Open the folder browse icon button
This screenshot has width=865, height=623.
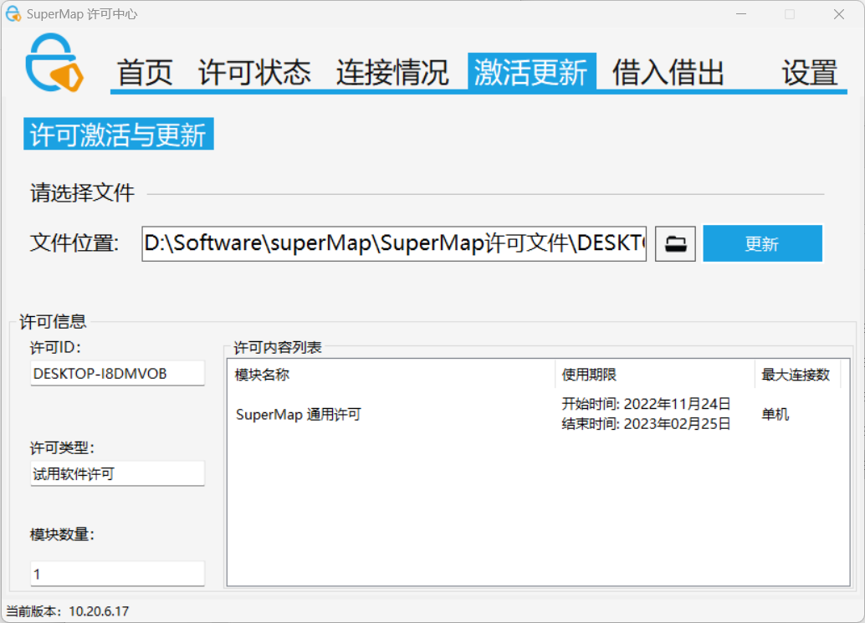(675, 243)
